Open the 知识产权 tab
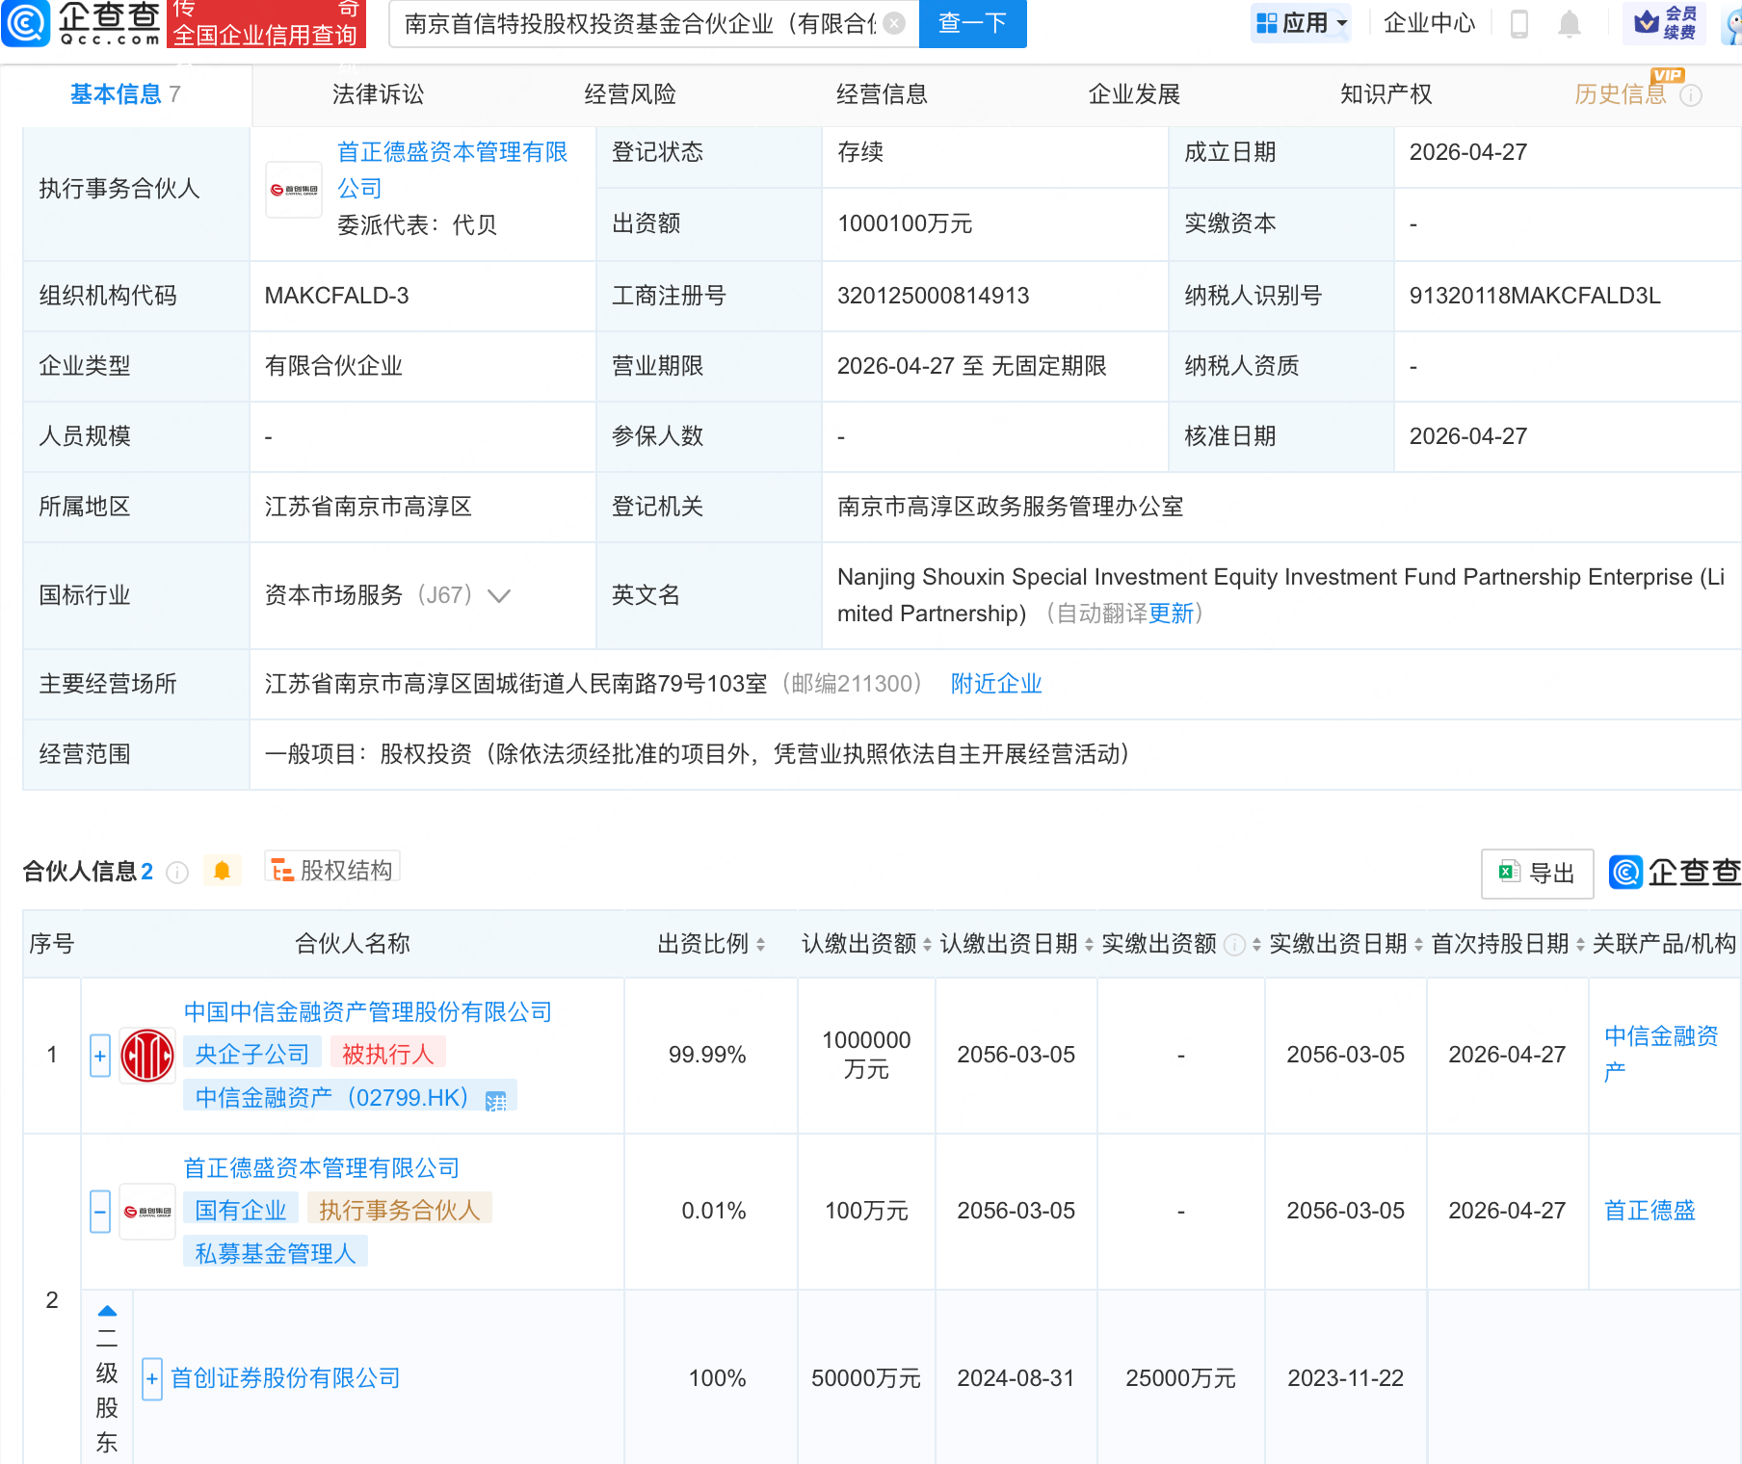Viewport: 1742px width, 1464px height. pos(1386,94)
